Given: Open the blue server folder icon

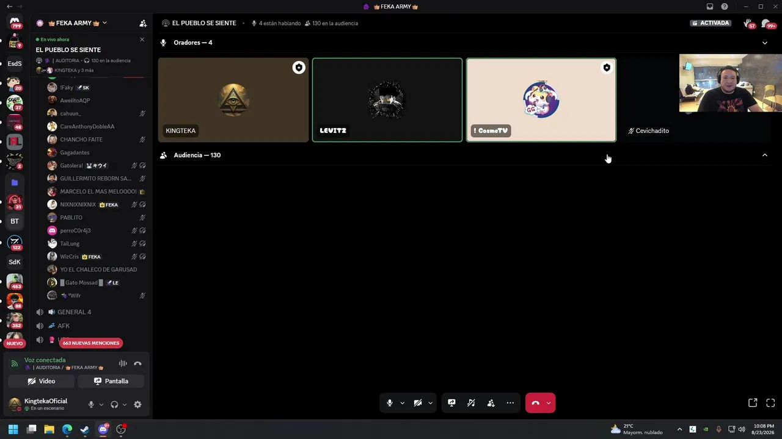Looking at the screenshot, I should click(x=15, y=182).
